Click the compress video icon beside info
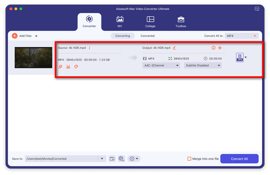Viewport: 270px width, 175px height. click(219, 48)
